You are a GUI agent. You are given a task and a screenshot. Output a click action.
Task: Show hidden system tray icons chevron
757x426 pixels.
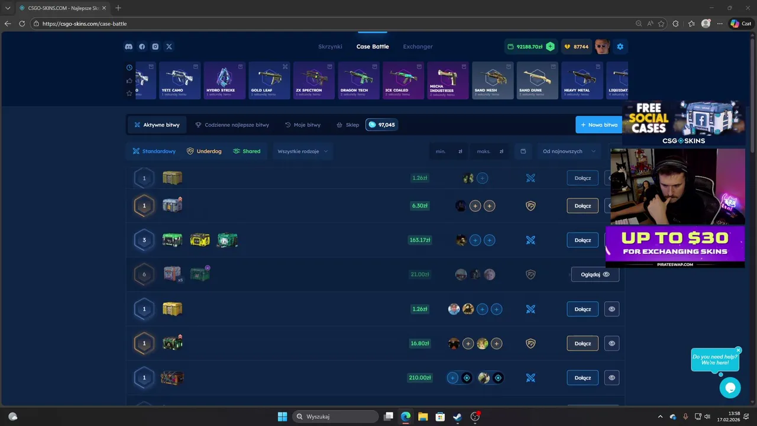[x=660, y=417]
